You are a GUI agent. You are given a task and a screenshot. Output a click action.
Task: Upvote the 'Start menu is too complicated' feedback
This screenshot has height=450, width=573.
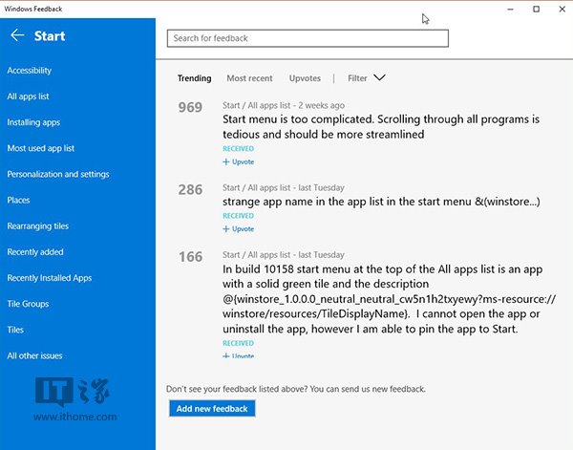239,162
